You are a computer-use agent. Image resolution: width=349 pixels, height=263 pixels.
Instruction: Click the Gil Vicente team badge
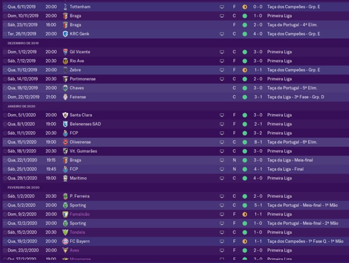point(66,52)
